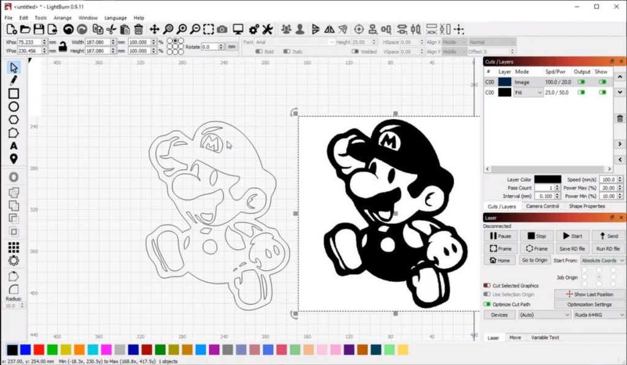The height and width of the screenshot is (365, 627).
Task: Pick the red color in the palette
Action: point(39,350)
